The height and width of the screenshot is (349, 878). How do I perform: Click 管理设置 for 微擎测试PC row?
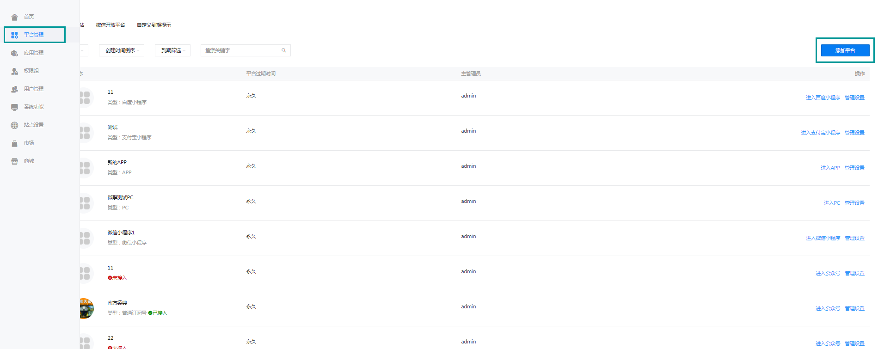tap(854, 203)
